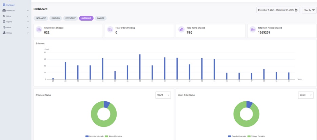Click the Billing dollar icon

coord(4,16)
